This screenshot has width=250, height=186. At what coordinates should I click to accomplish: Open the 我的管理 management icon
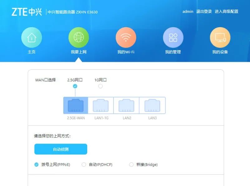[173, 37]
